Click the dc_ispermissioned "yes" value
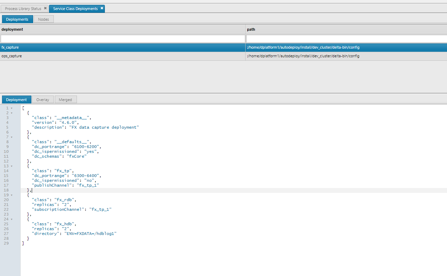 click(x=90, y=151)
